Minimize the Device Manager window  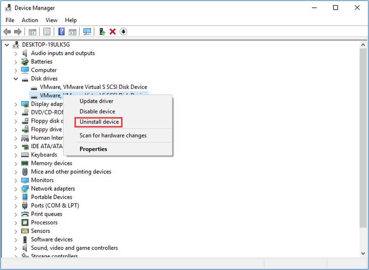(x=314, y=8)
